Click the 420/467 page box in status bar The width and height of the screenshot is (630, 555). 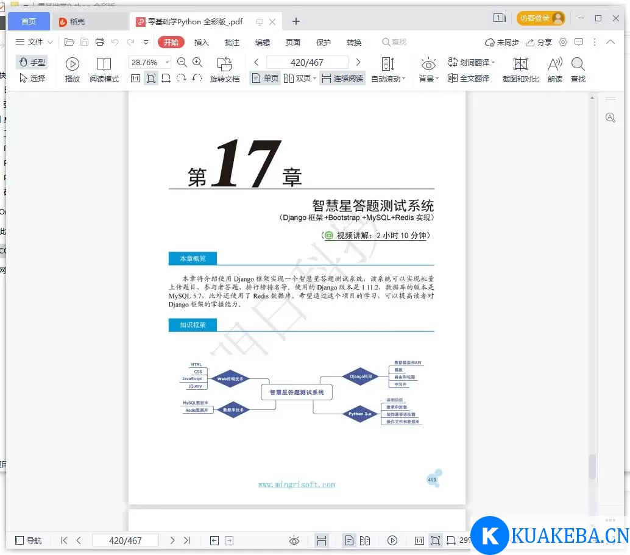(126, 540)
